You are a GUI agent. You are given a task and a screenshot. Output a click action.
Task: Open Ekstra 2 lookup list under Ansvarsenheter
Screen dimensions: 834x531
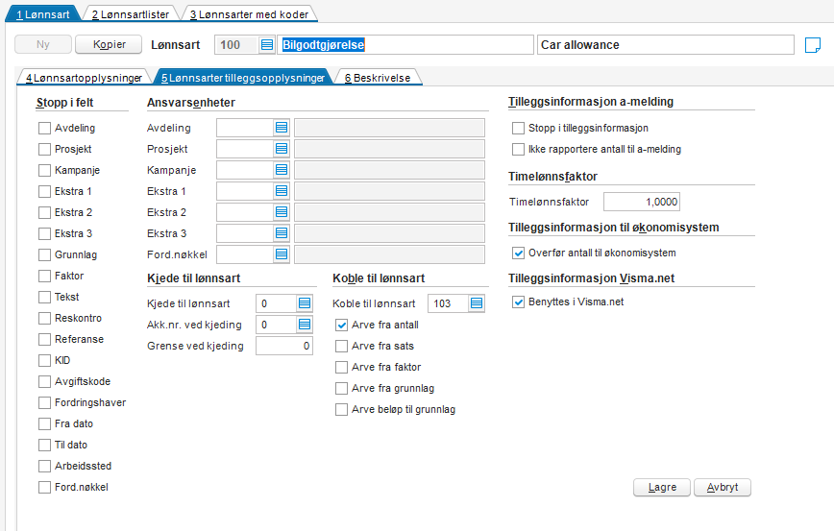click(x=282, y=212)
